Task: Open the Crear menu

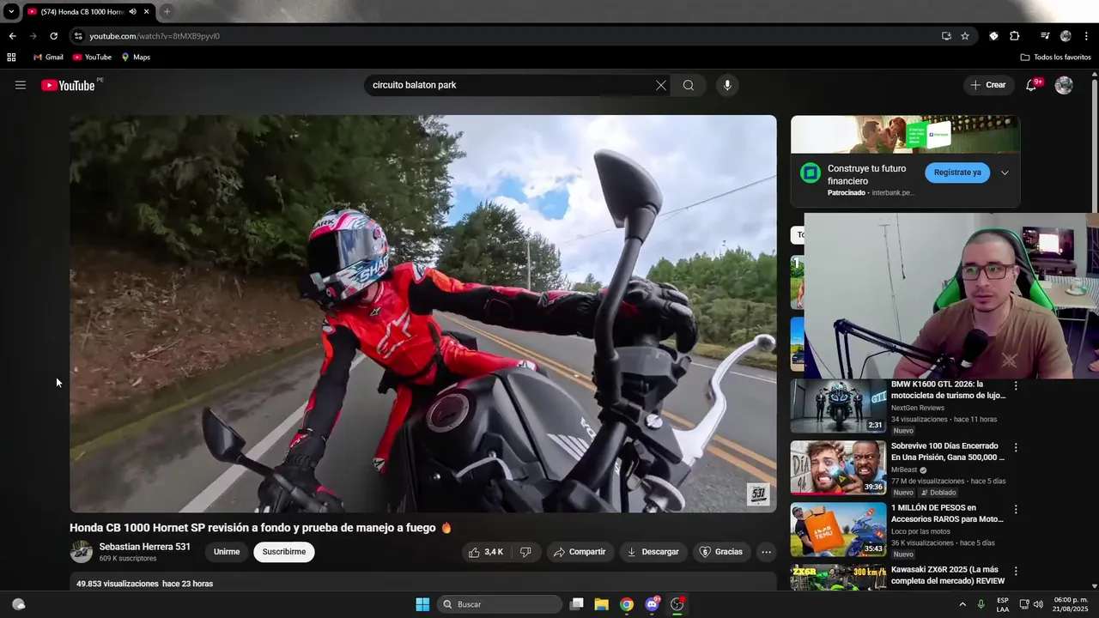Action: 987,85
